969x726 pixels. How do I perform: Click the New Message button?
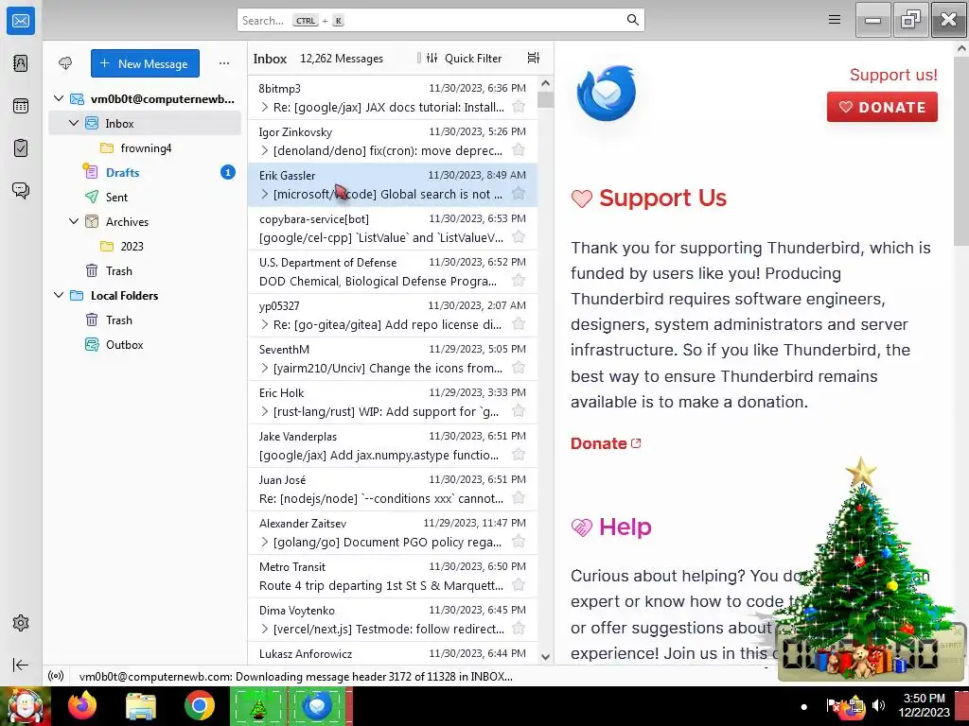click(x=145, y=63)
